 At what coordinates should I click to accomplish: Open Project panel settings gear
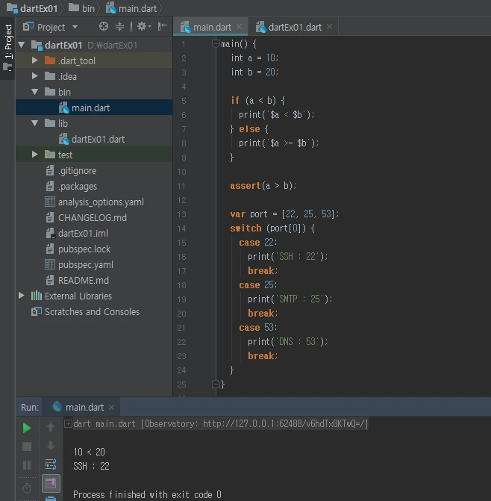click(x=140, y=27)
